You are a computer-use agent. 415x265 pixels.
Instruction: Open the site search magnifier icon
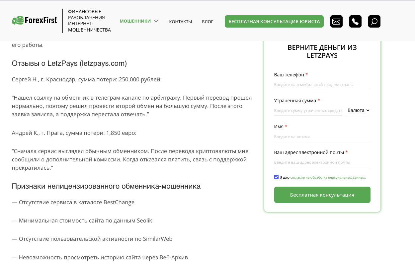tap(374, 21)
